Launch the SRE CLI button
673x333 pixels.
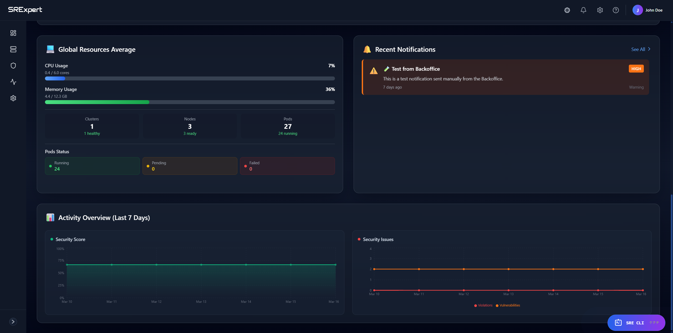point(636,323)
